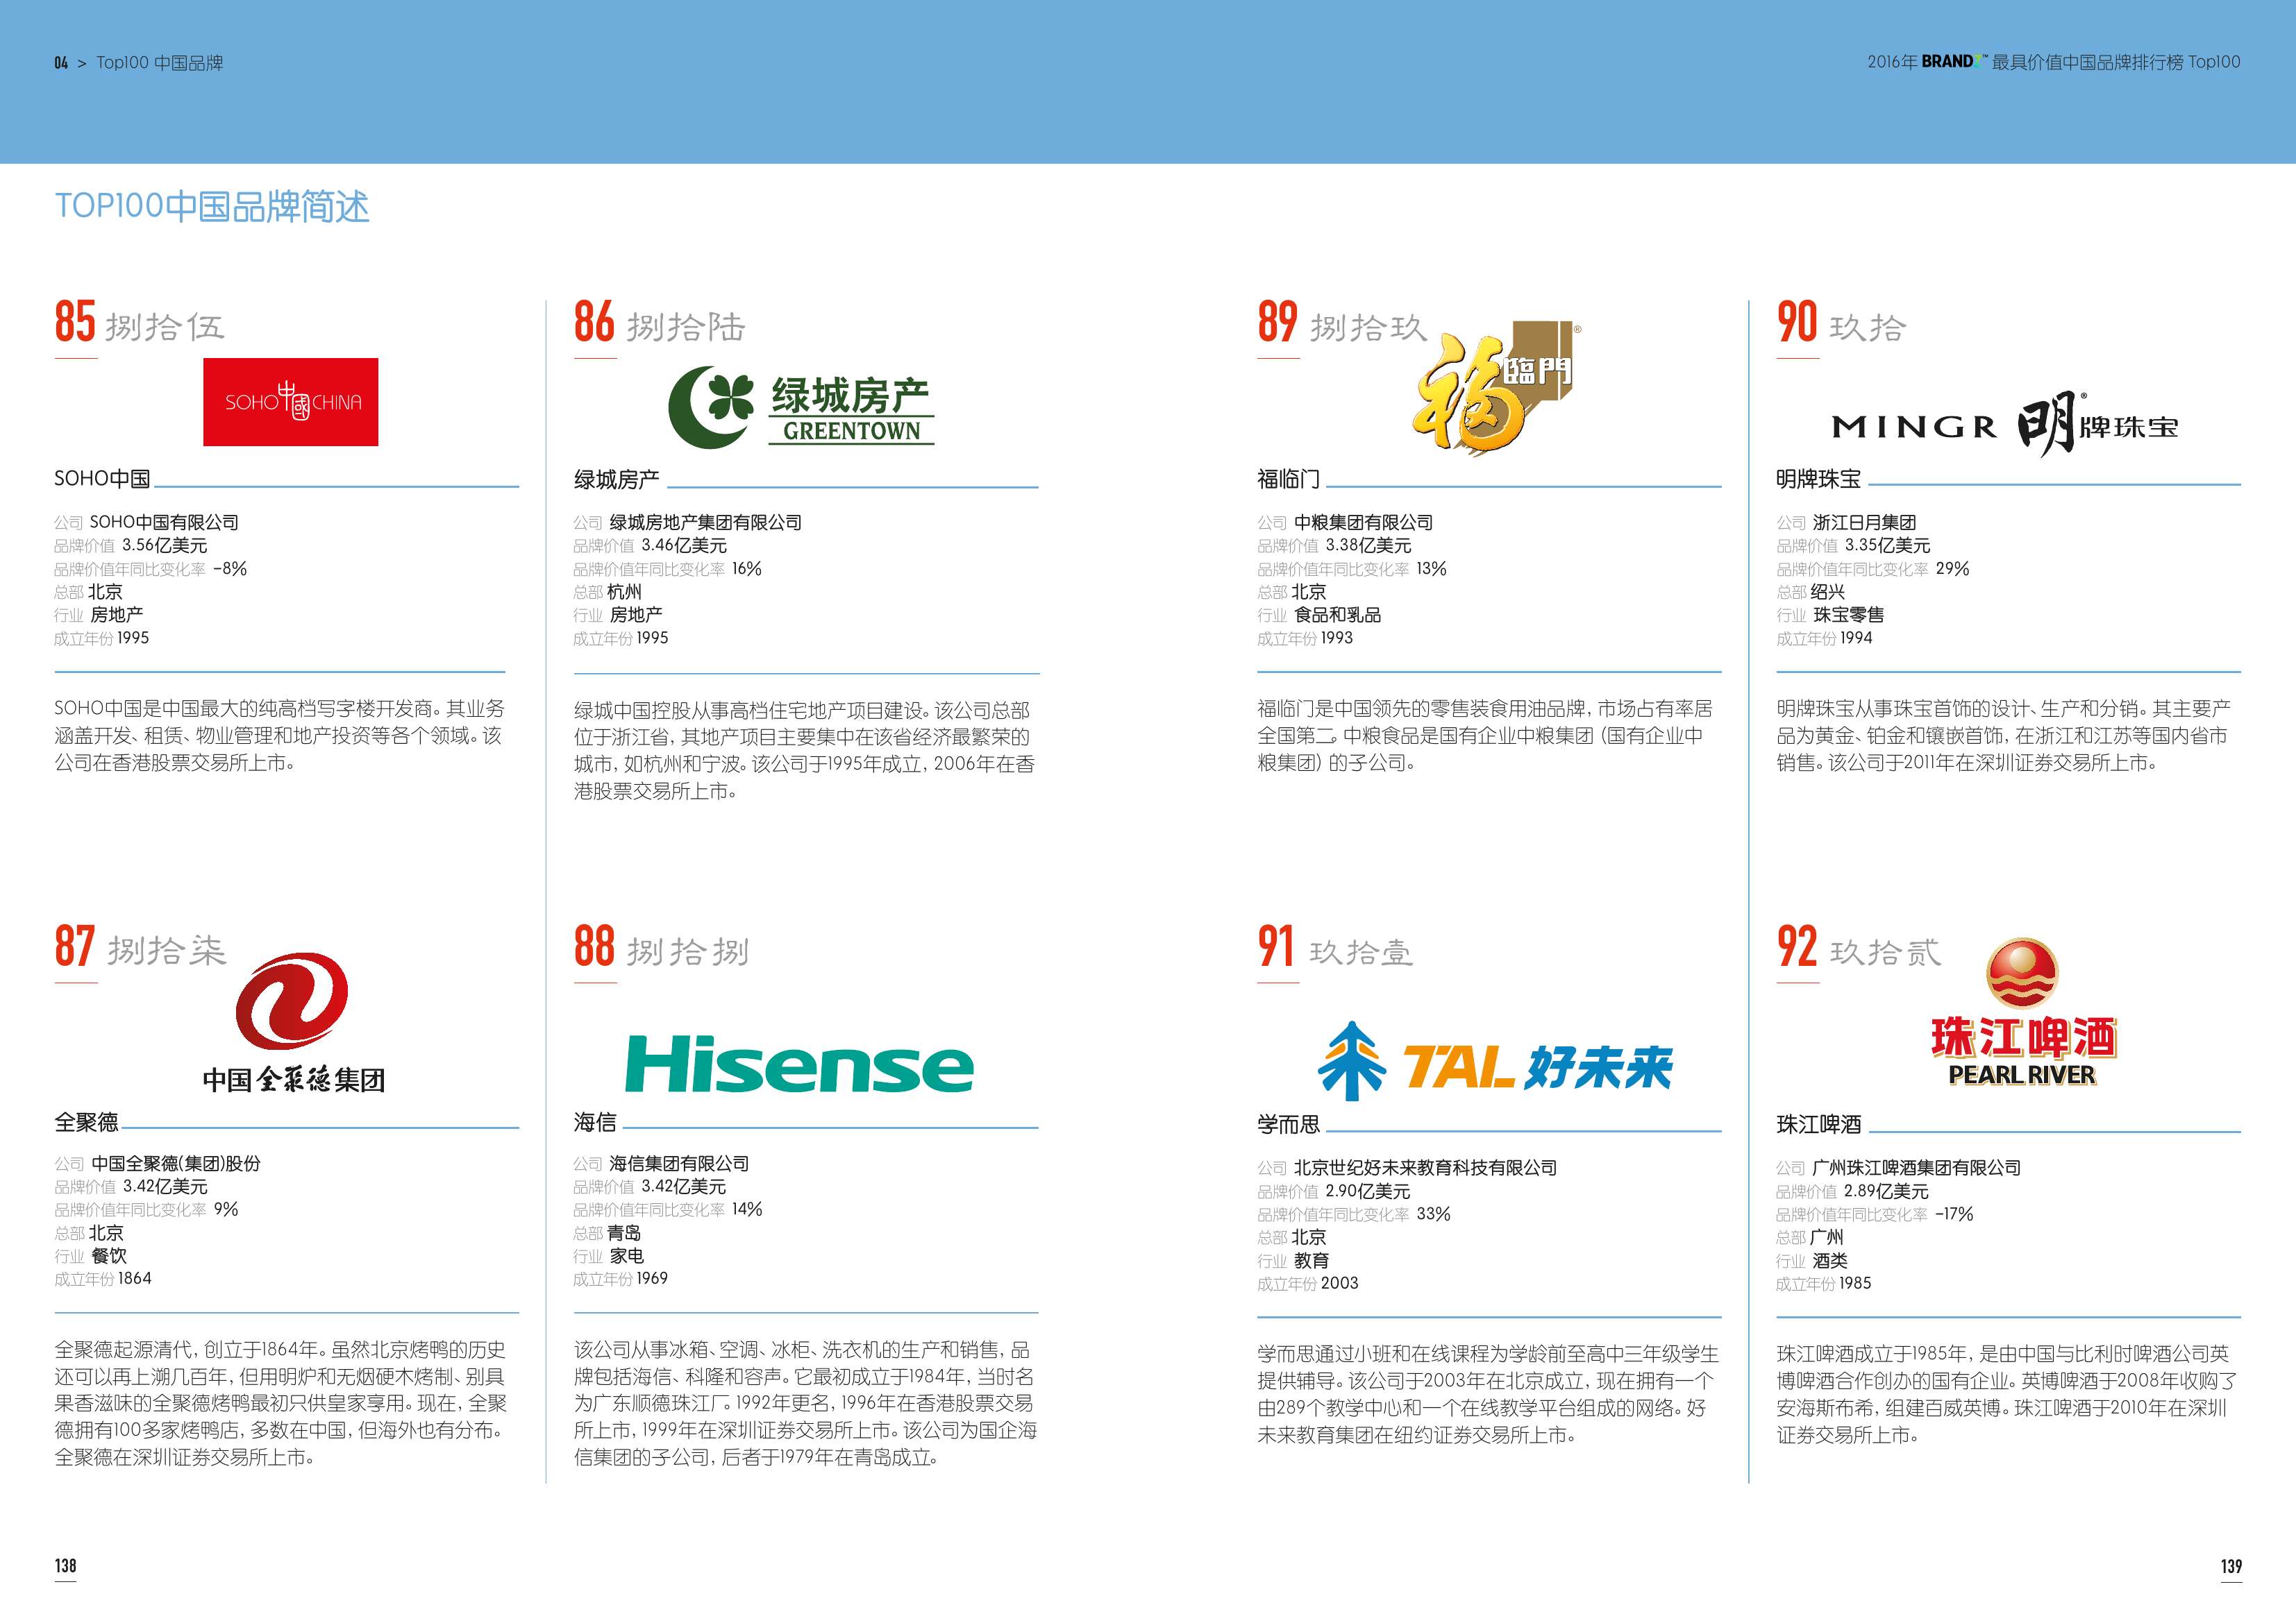Select company 绿城房地产集团有限公司

pyautogui.click(x=706, y=522)
